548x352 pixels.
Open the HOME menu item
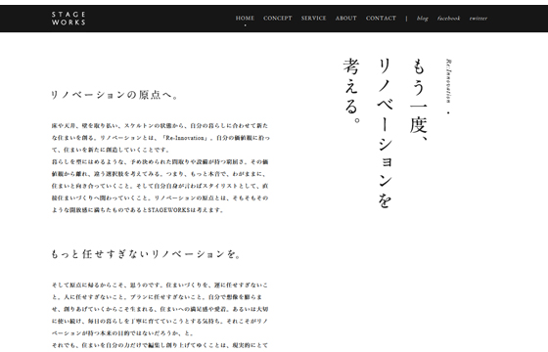[245, 19]
